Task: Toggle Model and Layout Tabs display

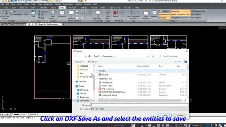Action: (x=180, y=14)
